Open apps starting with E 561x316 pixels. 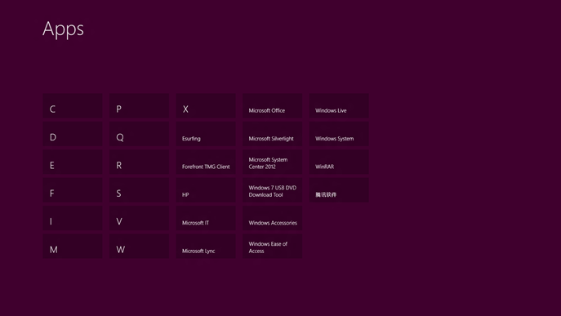(73, 162)
